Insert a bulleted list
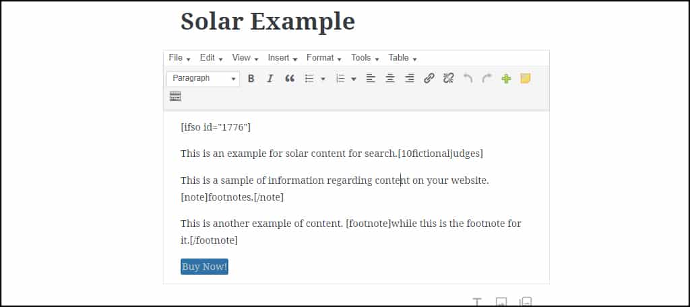Image resolution: width=690 pixels, height=307 pixels. tap(309, 79)
